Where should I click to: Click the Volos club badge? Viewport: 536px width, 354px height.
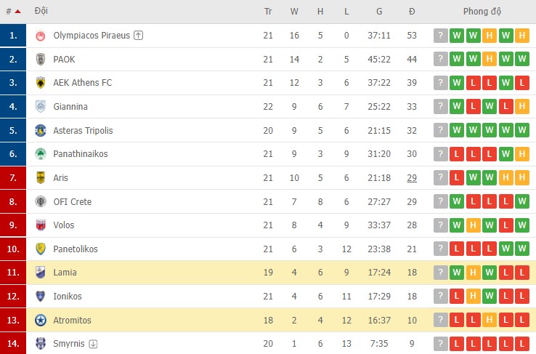point(41,225)
